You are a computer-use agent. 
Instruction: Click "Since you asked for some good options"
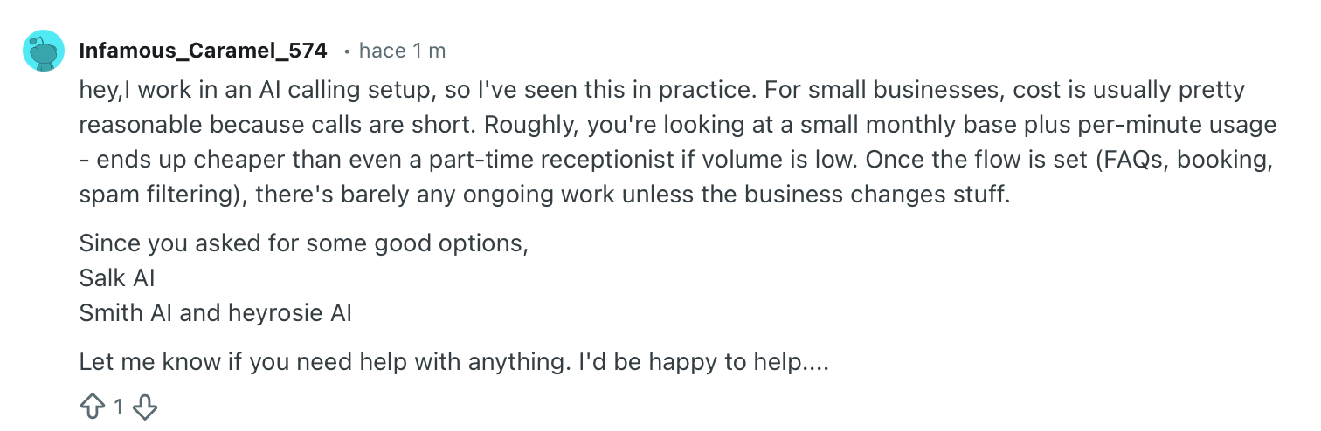pyautogui.click(x=302, y=244)
